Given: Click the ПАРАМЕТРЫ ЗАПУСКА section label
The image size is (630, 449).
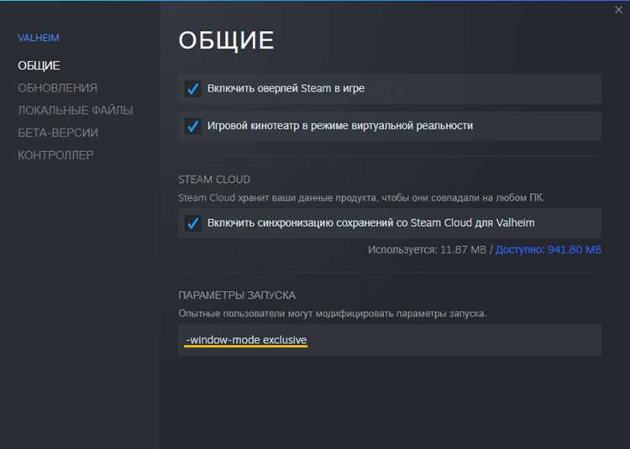Looking at the screenshot, I should coord(237,295).
